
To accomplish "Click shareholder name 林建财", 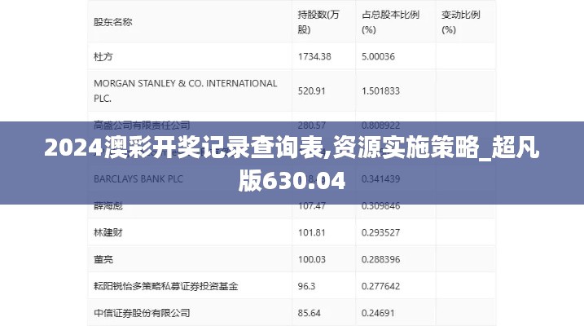I will pos(107,232).
